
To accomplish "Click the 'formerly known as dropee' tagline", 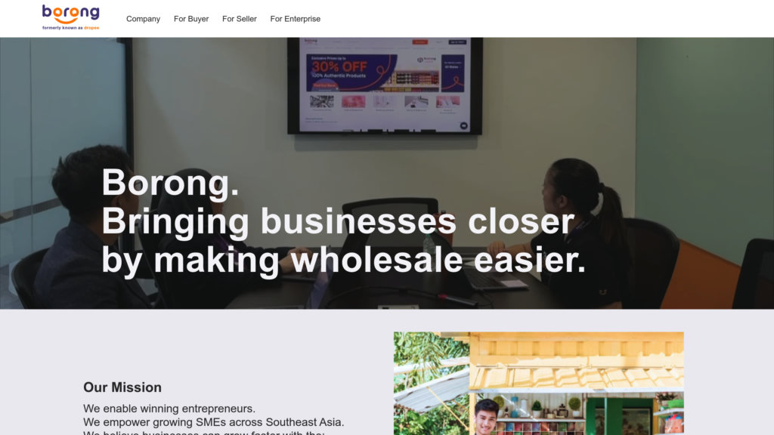I will [70, 28].
